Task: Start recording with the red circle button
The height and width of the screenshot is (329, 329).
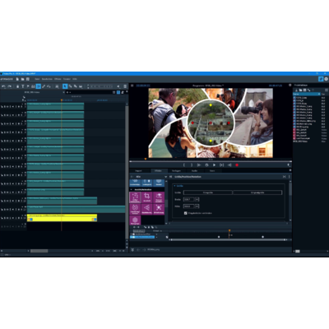Action: (237, 165)
